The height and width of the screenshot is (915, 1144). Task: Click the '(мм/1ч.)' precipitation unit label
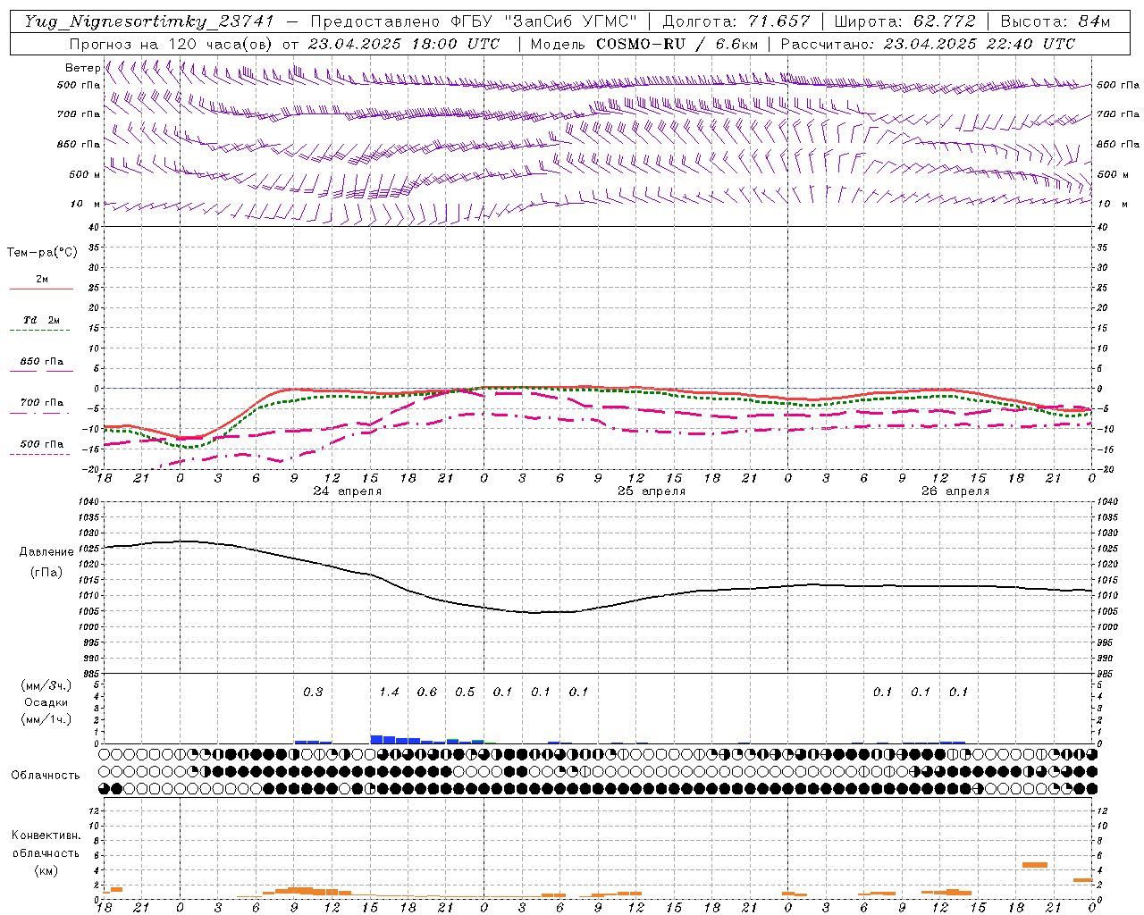click(46, 719)
